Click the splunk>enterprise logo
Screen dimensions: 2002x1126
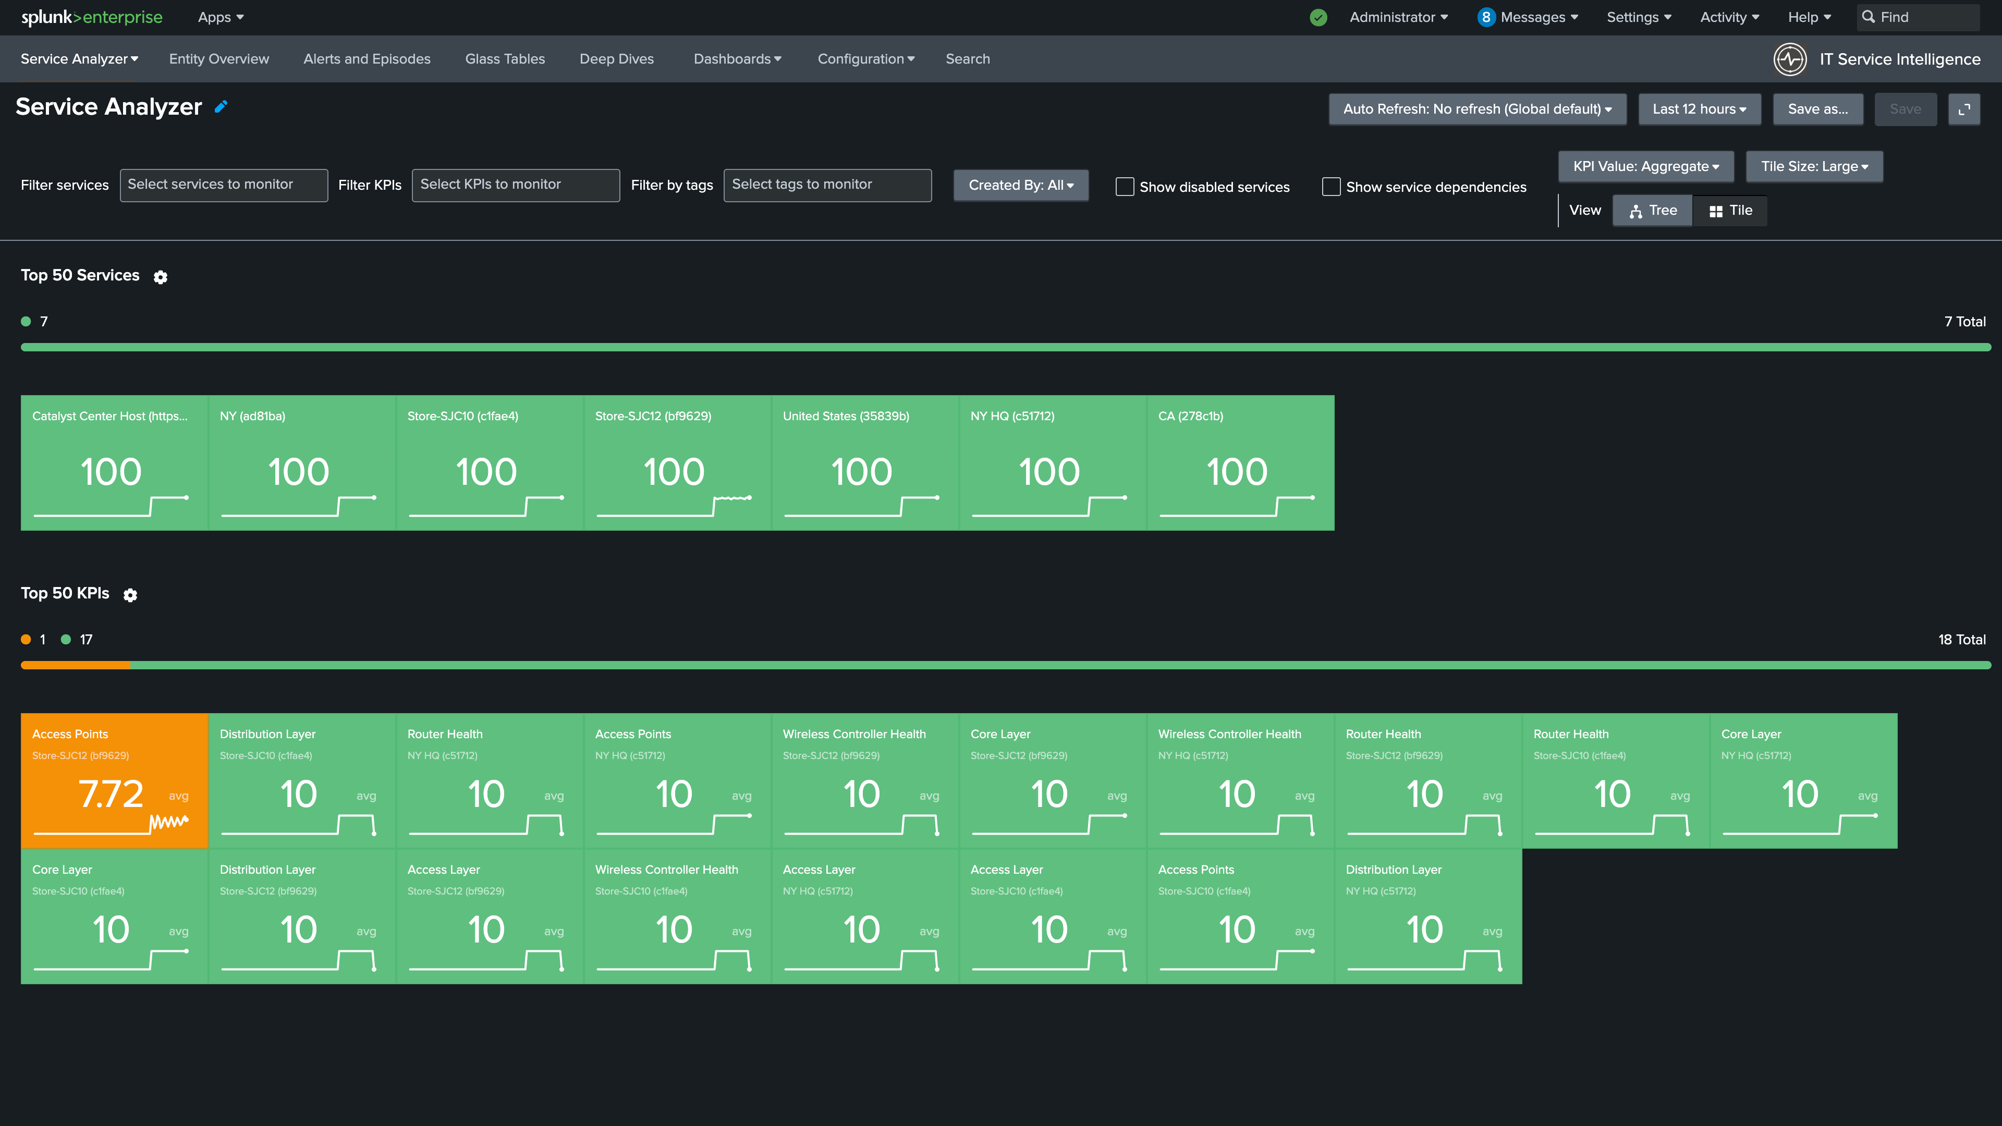click(92, 17)
